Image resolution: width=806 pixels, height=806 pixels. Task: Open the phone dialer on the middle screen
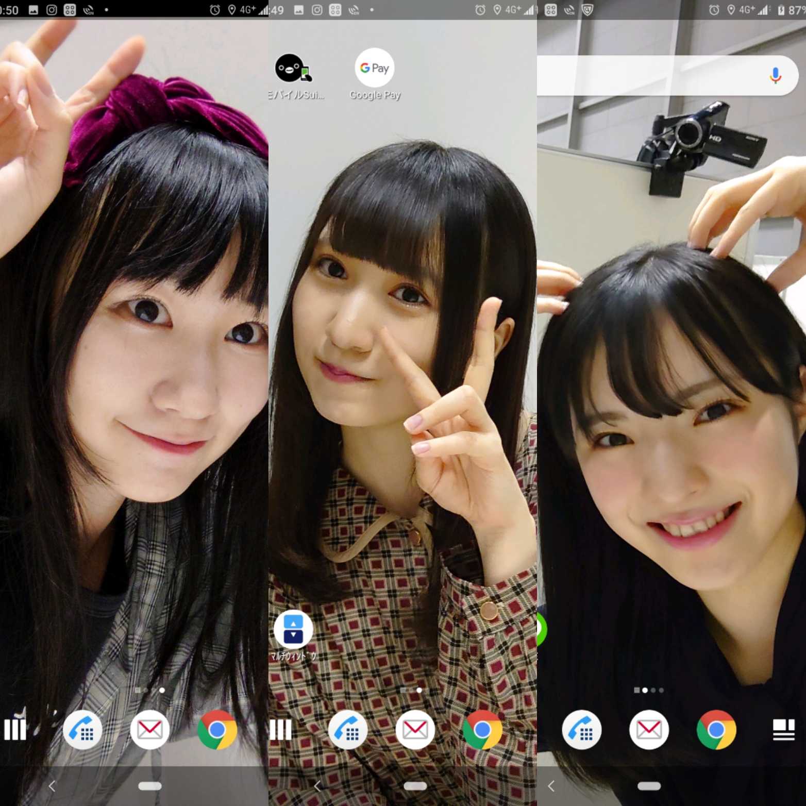pos(348,730)
